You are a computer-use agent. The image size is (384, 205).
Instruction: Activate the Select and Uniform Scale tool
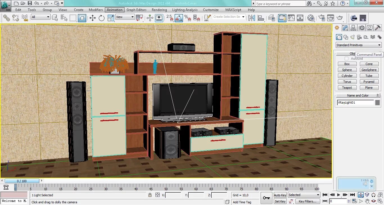tap(111, 18)
